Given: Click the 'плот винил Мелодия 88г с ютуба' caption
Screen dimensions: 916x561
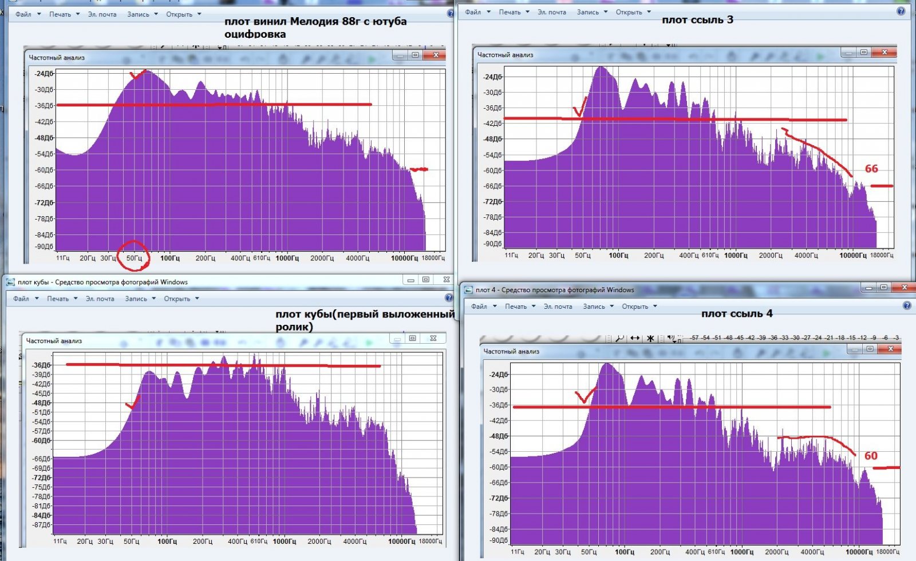Looking at the screenshot, I should coord(315,22).
